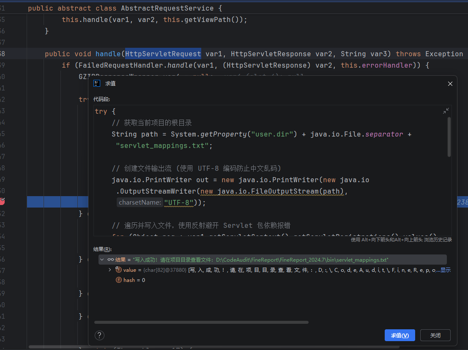
Task: Click the value field icon in results
Action: click(118, 270)
